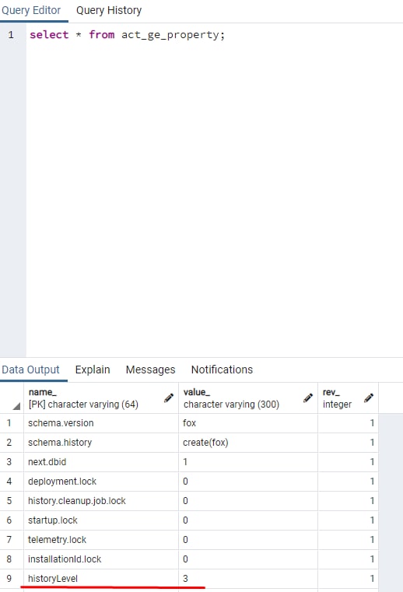Click 'act_ge_property;' in the query editor

173,35
